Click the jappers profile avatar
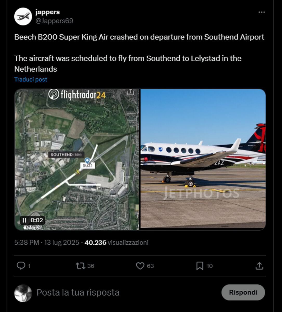This screenshot has height=312, width=282. pos(23,16)
